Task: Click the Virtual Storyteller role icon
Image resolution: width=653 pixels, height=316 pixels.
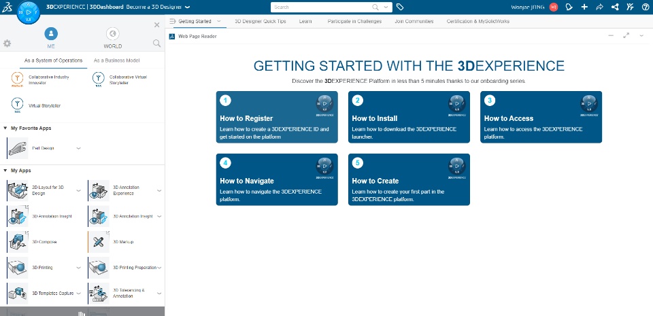Action: coord(17,105)
